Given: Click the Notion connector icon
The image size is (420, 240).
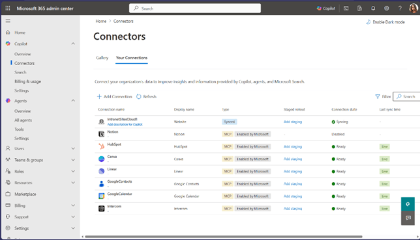Looking at the screenshot, I should pyautogui.click(x=101, y=134).
